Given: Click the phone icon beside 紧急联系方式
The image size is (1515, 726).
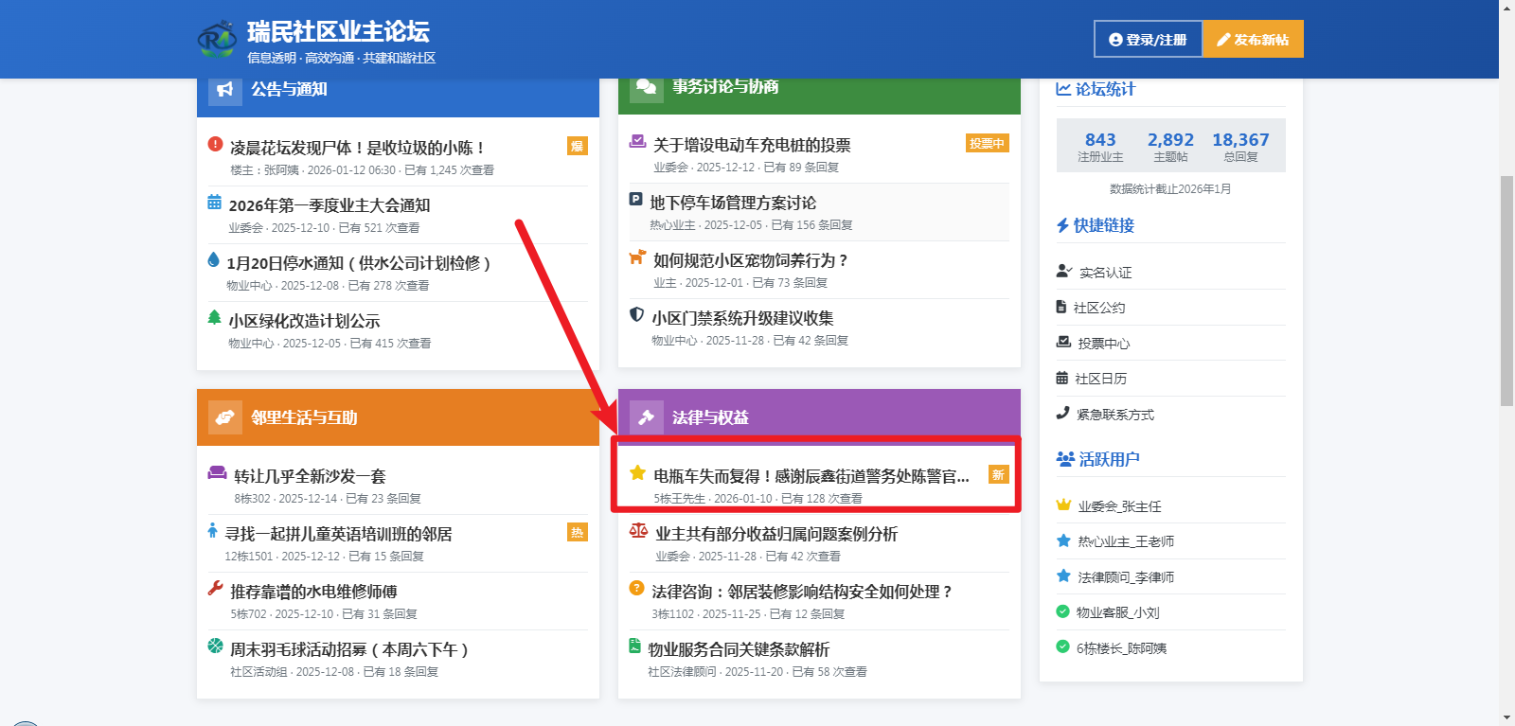Looking at the screenshot, I should pyautogui.click(x=1062, y=413).
